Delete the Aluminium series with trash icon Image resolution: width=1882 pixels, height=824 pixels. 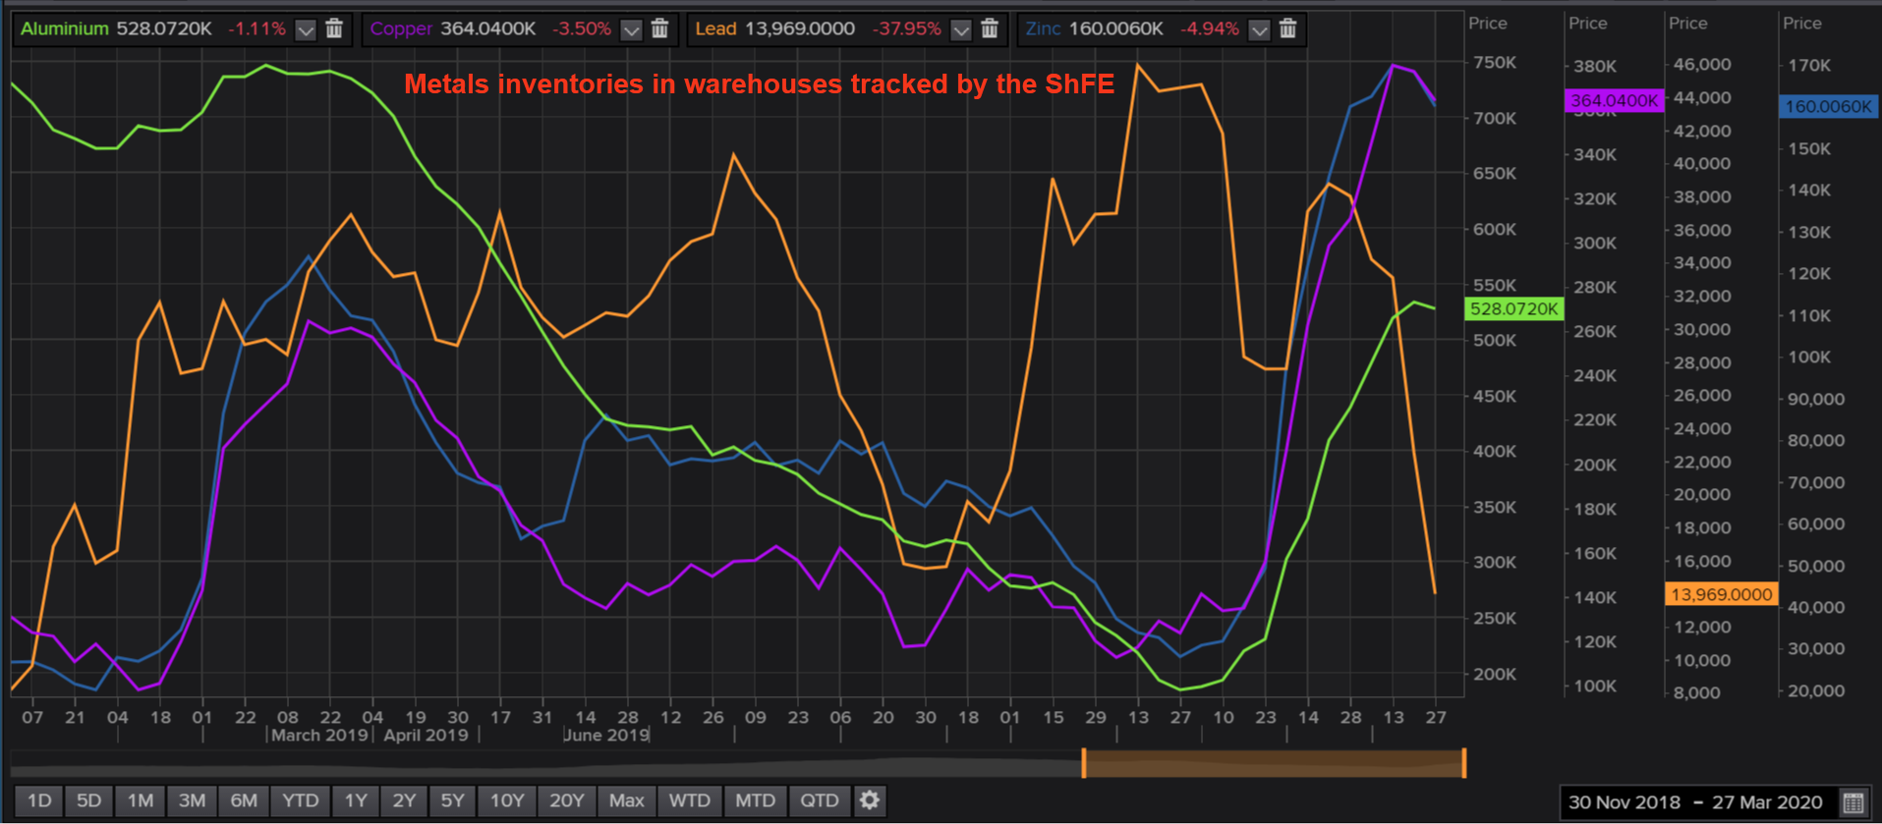pos(334,28)
